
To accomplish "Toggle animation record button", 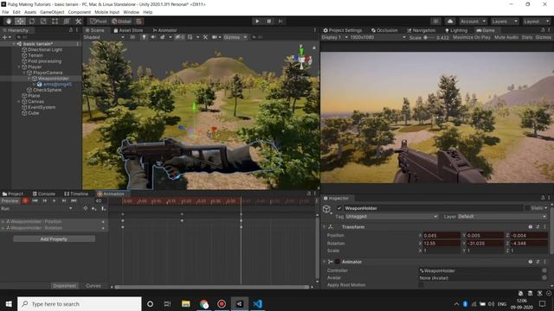I will [25, 200].
